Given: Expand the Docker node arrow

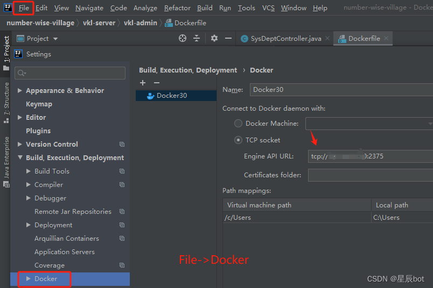Looking at the screenshot, I should point(28,279).
